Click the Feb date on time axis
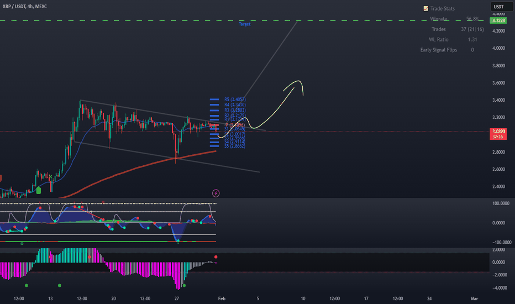The image size is (515, 304). (222, 298)
